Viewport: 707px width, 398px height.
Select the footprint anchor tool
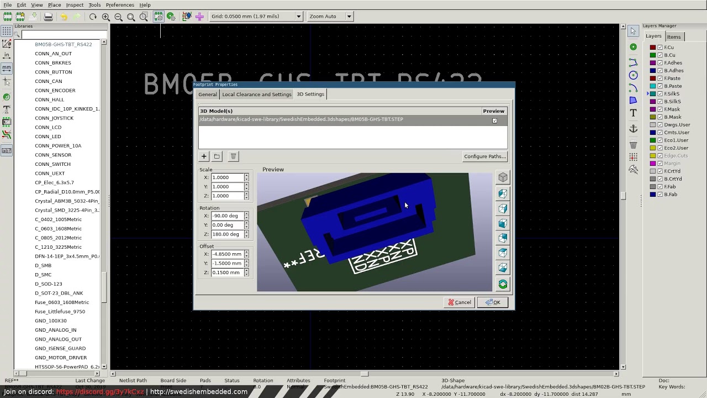click(x=633, y=129)
